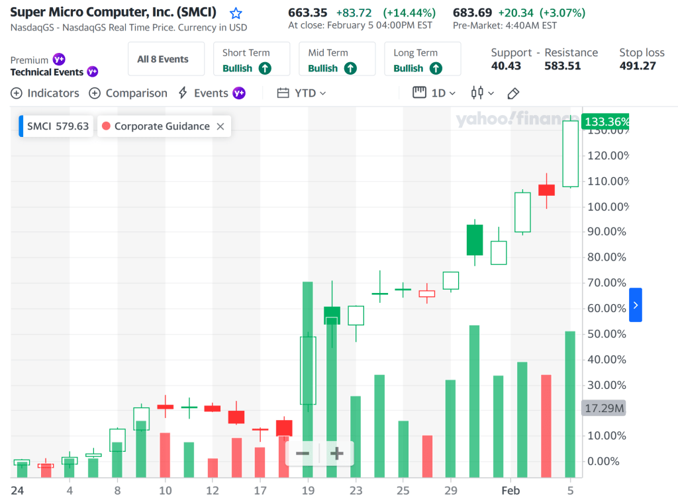Expand the YTD date range dropdown

pyautogui.click(x=302, y=93)
